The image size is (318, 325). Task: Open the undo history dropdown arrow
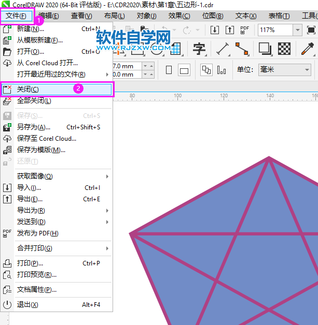(x=174, y=30)
